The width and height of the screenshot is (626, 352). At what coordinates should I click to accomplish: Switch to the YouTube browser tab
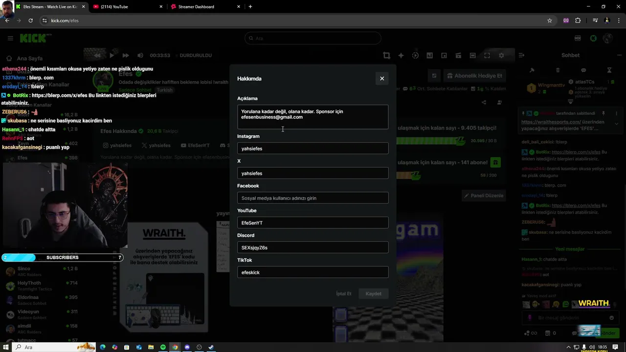point(128,7)
